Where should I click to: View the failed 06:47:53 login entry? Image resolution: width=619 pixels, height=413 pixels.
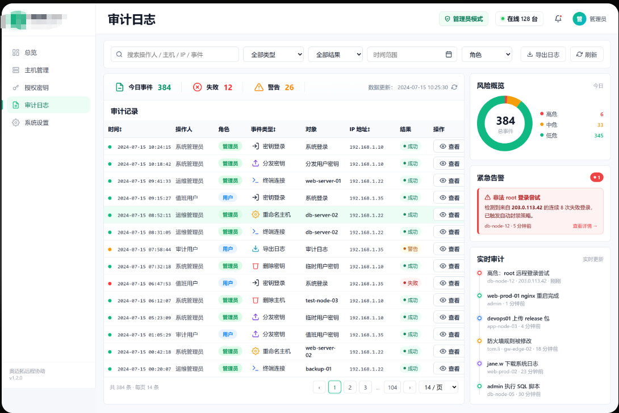(449, 283)
